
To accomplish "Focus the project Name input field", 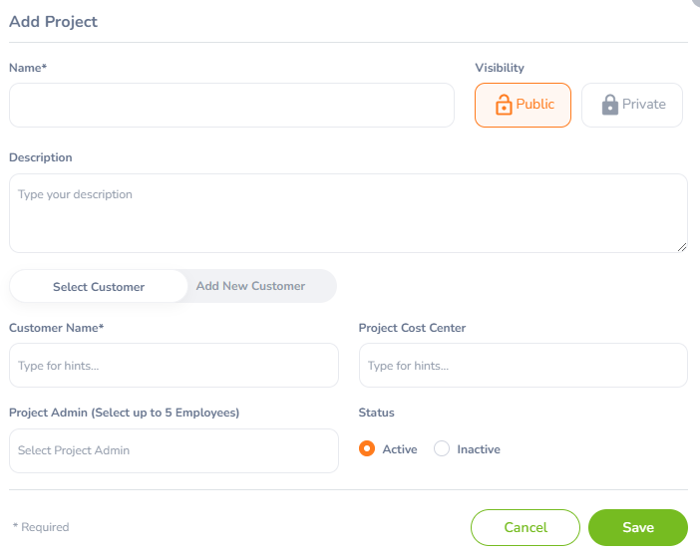I will tap(231, 105).
